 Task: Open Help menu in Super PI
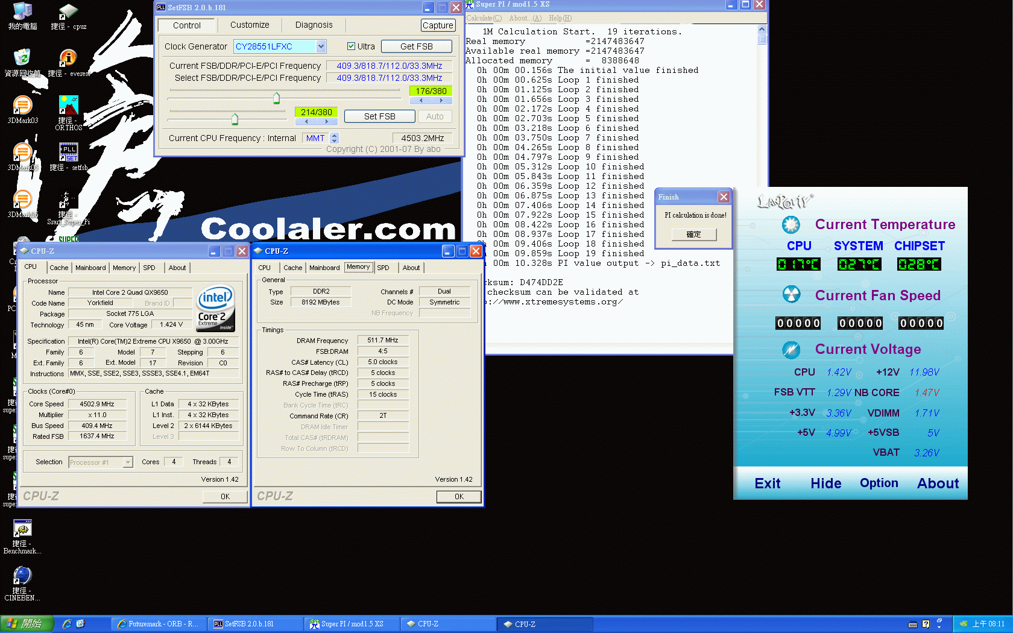[560, 18]
